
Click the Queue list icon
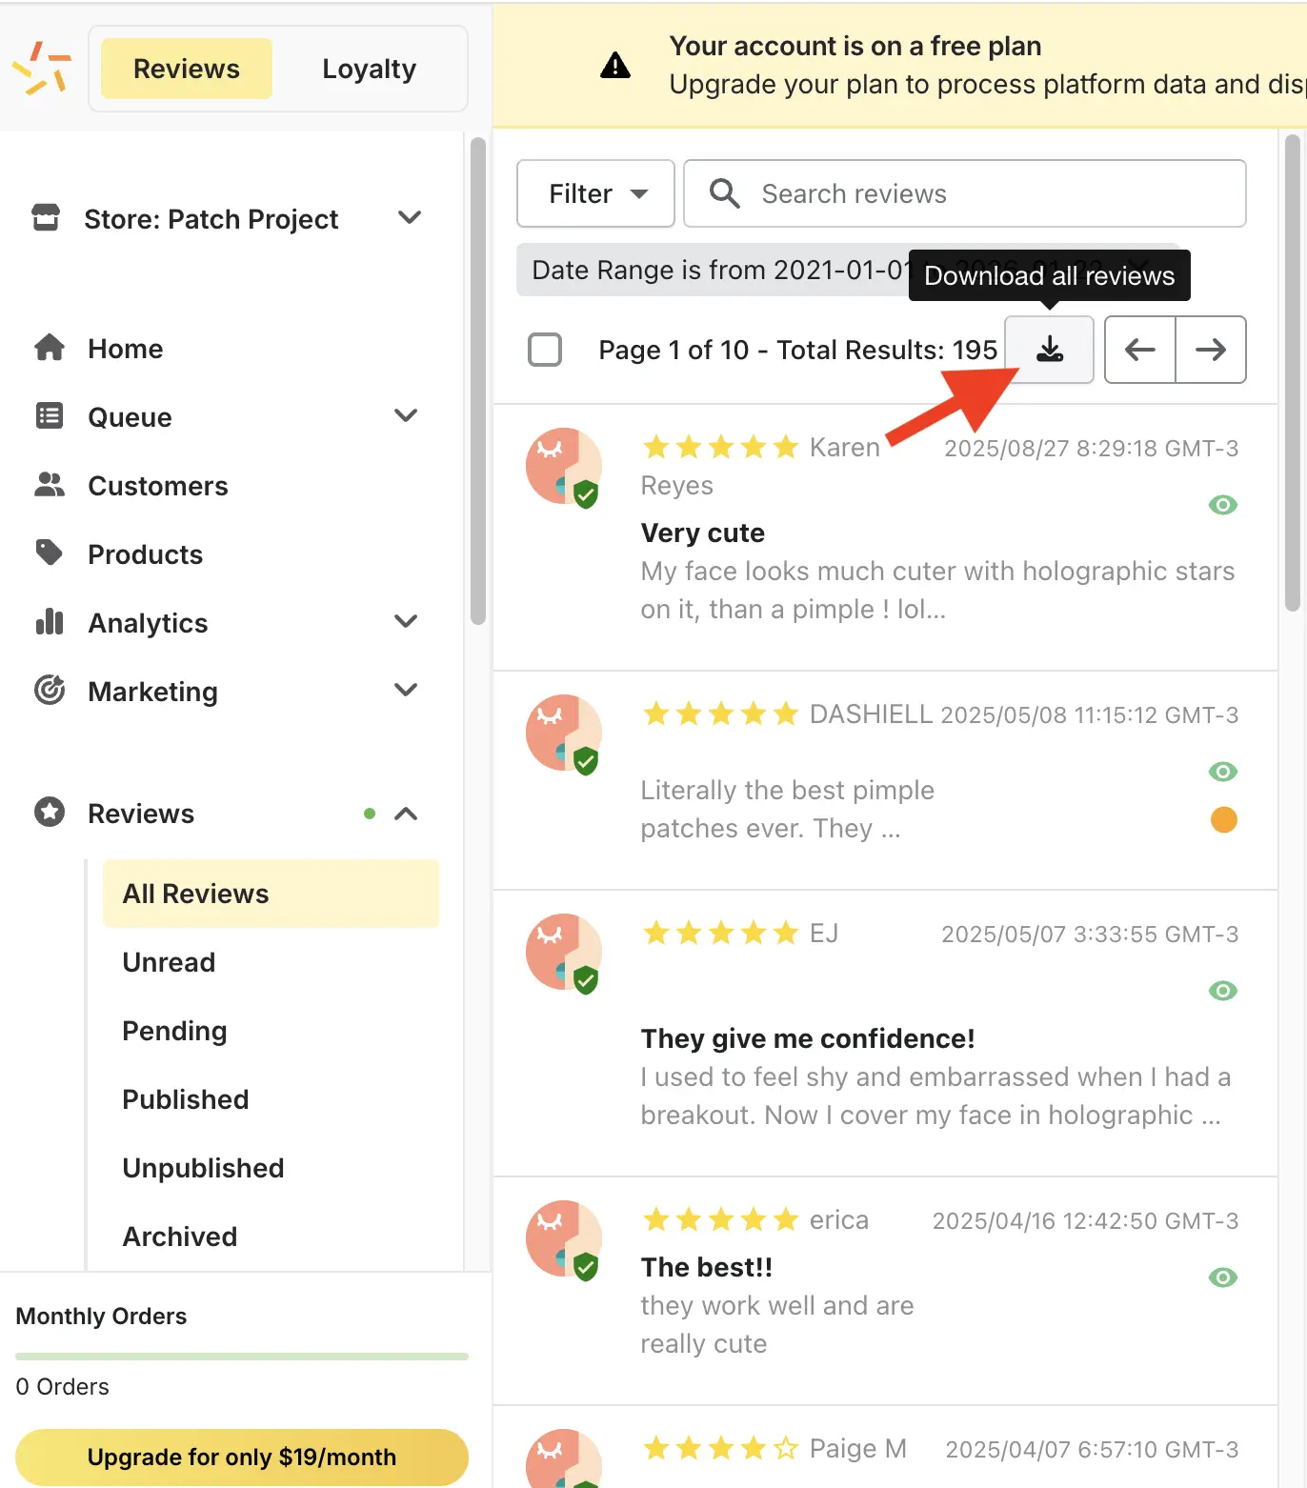coord(50,416)
